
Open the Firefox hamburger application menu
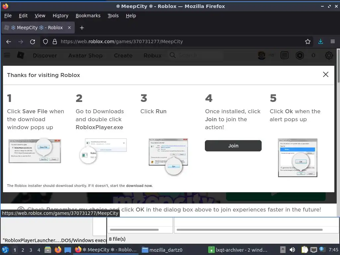click(x=333, y=42)
